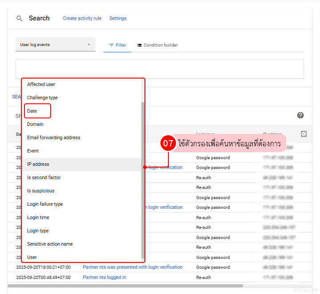Open the Settings link

[x=118, y=19]
